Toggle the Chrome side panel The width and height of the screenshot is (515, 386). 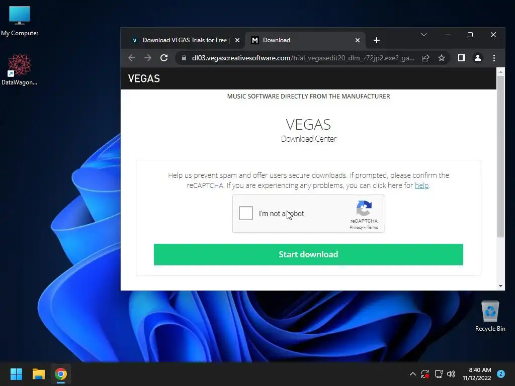coord(462,58)
